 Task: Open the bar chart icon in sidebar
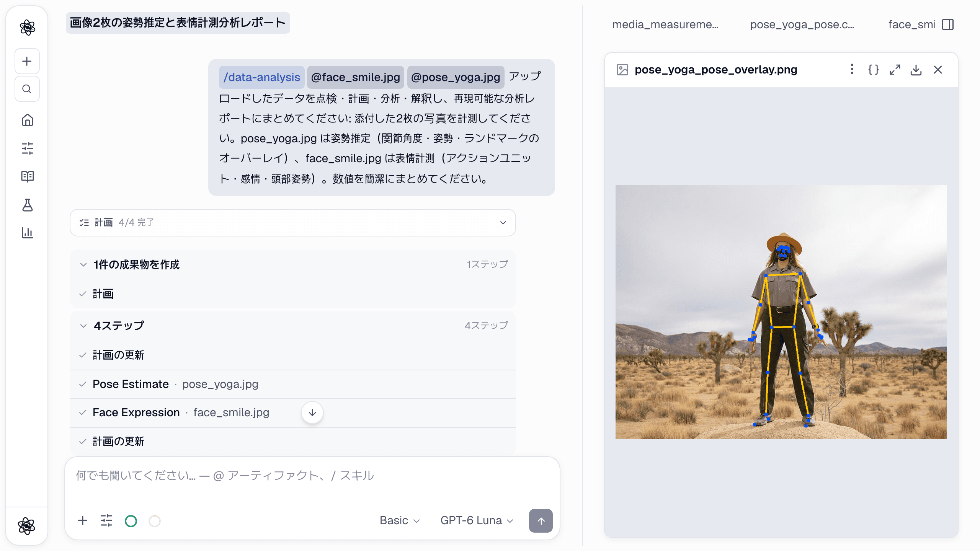click(27, 232)
